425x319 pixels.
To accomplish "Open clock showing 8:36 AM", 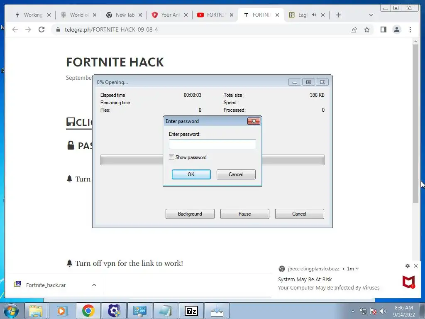I will [404, 311].
